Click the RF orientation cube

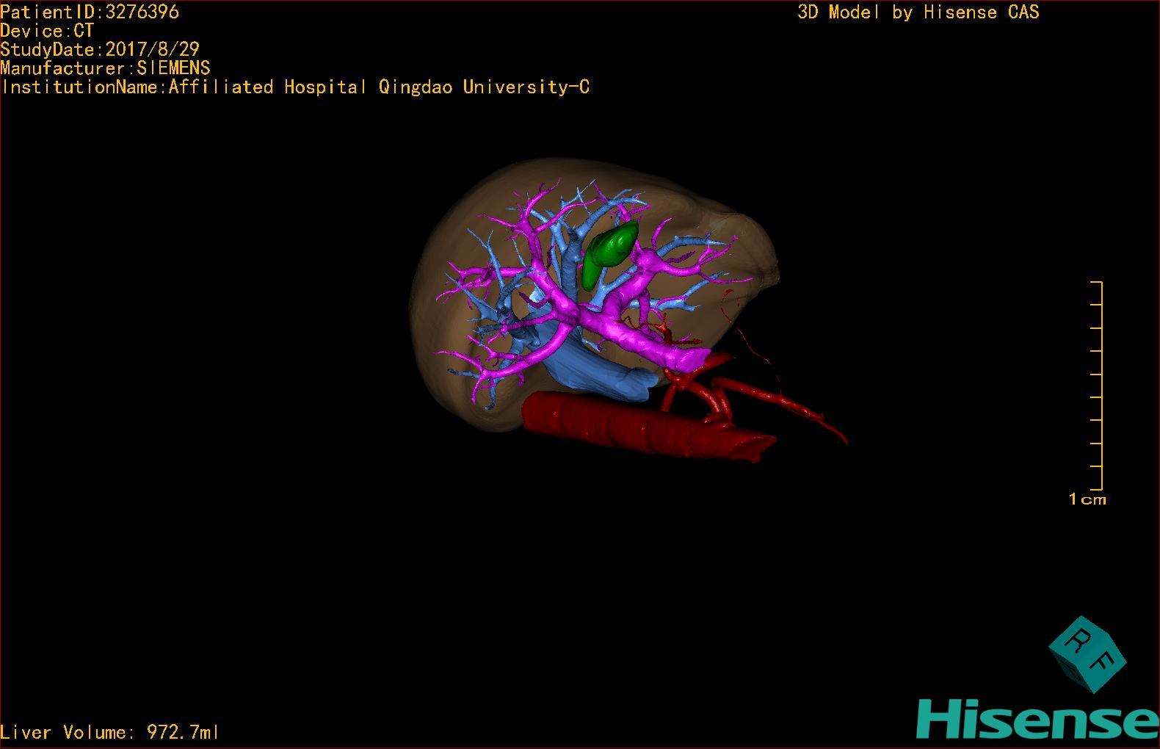point(1087,654)
